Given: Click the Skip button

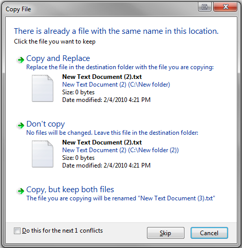Looking at the screenshot, I should (165, 233).
